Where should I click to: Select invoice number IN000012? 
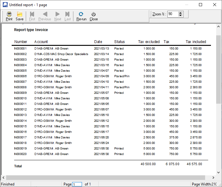20,109
